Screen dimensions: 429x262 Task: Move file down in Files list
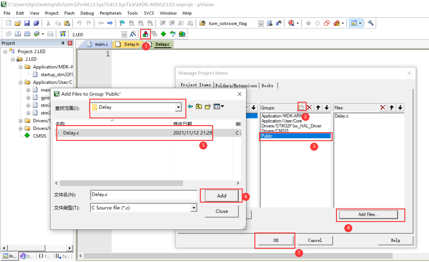click(x=400, y=107)
